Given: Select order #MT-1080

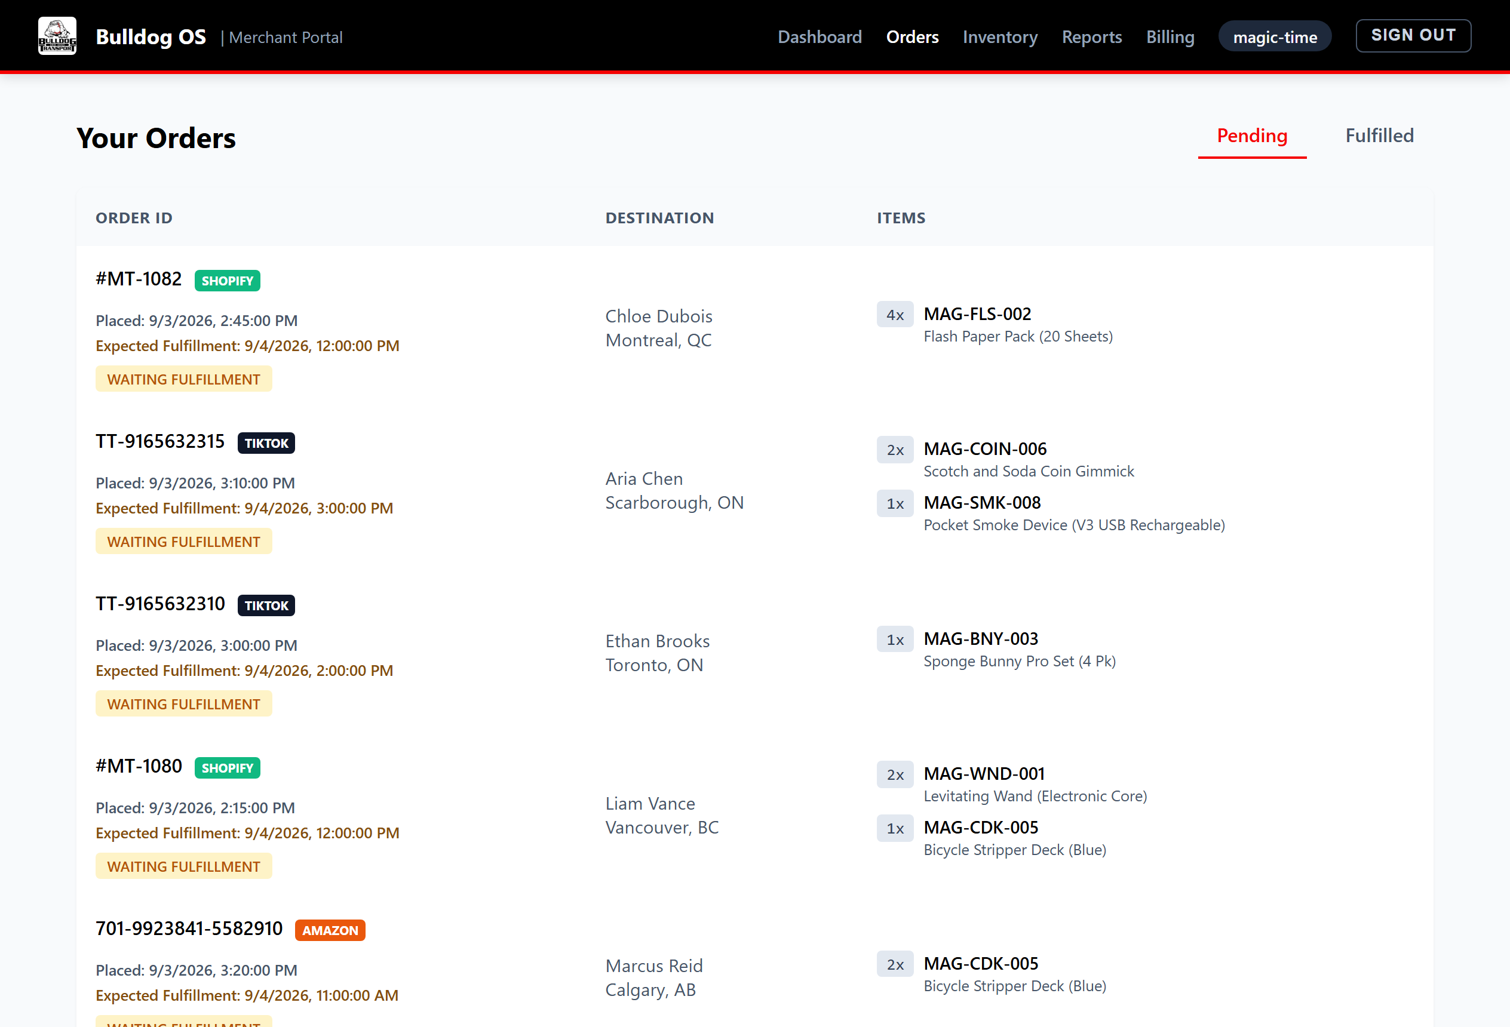Looking at the screenshot, I should [x=139, y=767].
